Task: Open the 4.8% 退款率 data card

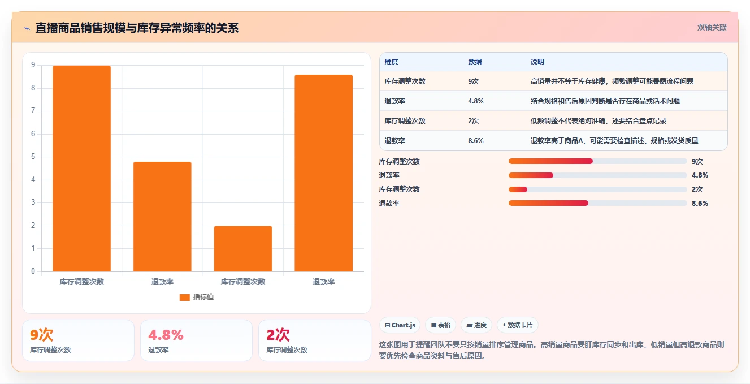Action: 196,340
